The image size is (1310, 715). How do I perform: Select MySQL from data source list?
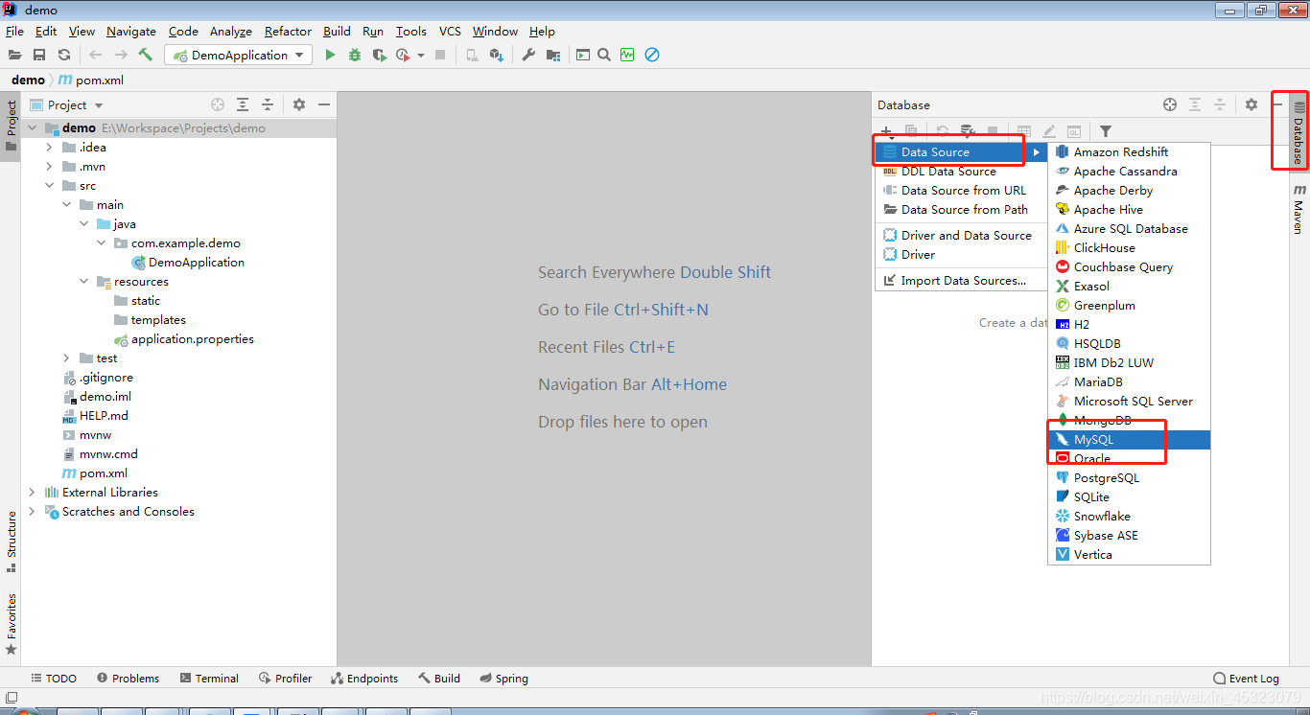point(1129,439)
